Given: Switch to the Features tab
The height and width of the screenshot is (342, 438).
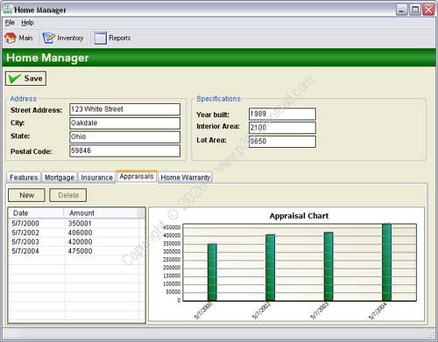Looking at the screenshot, I should [x=24, y=178].
